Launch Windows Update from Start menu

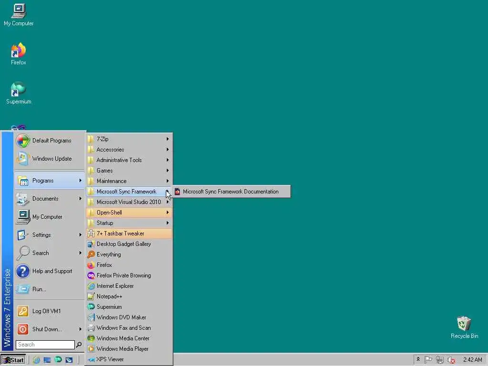pyautogui.click(x=50, y=159)
